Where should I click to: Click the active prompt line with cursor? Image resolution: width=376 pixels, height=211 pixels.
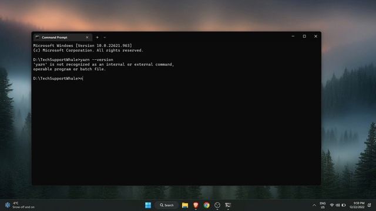point(58,79)
